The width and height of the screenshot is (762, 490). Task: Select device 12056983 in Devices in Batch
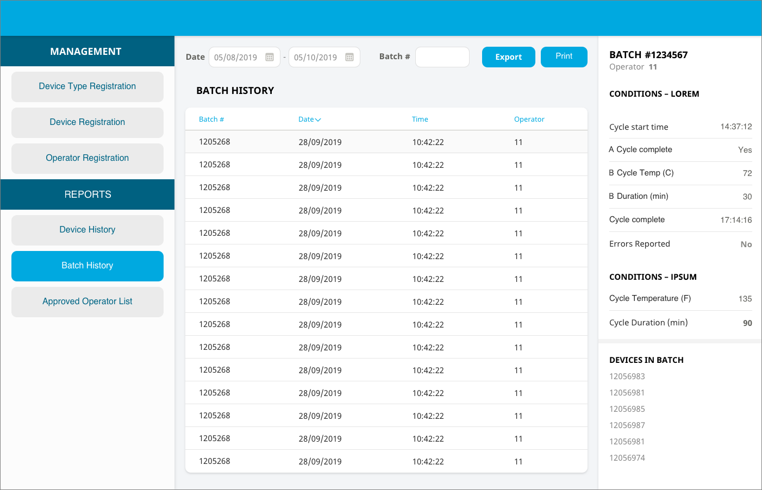coord(627,376)
